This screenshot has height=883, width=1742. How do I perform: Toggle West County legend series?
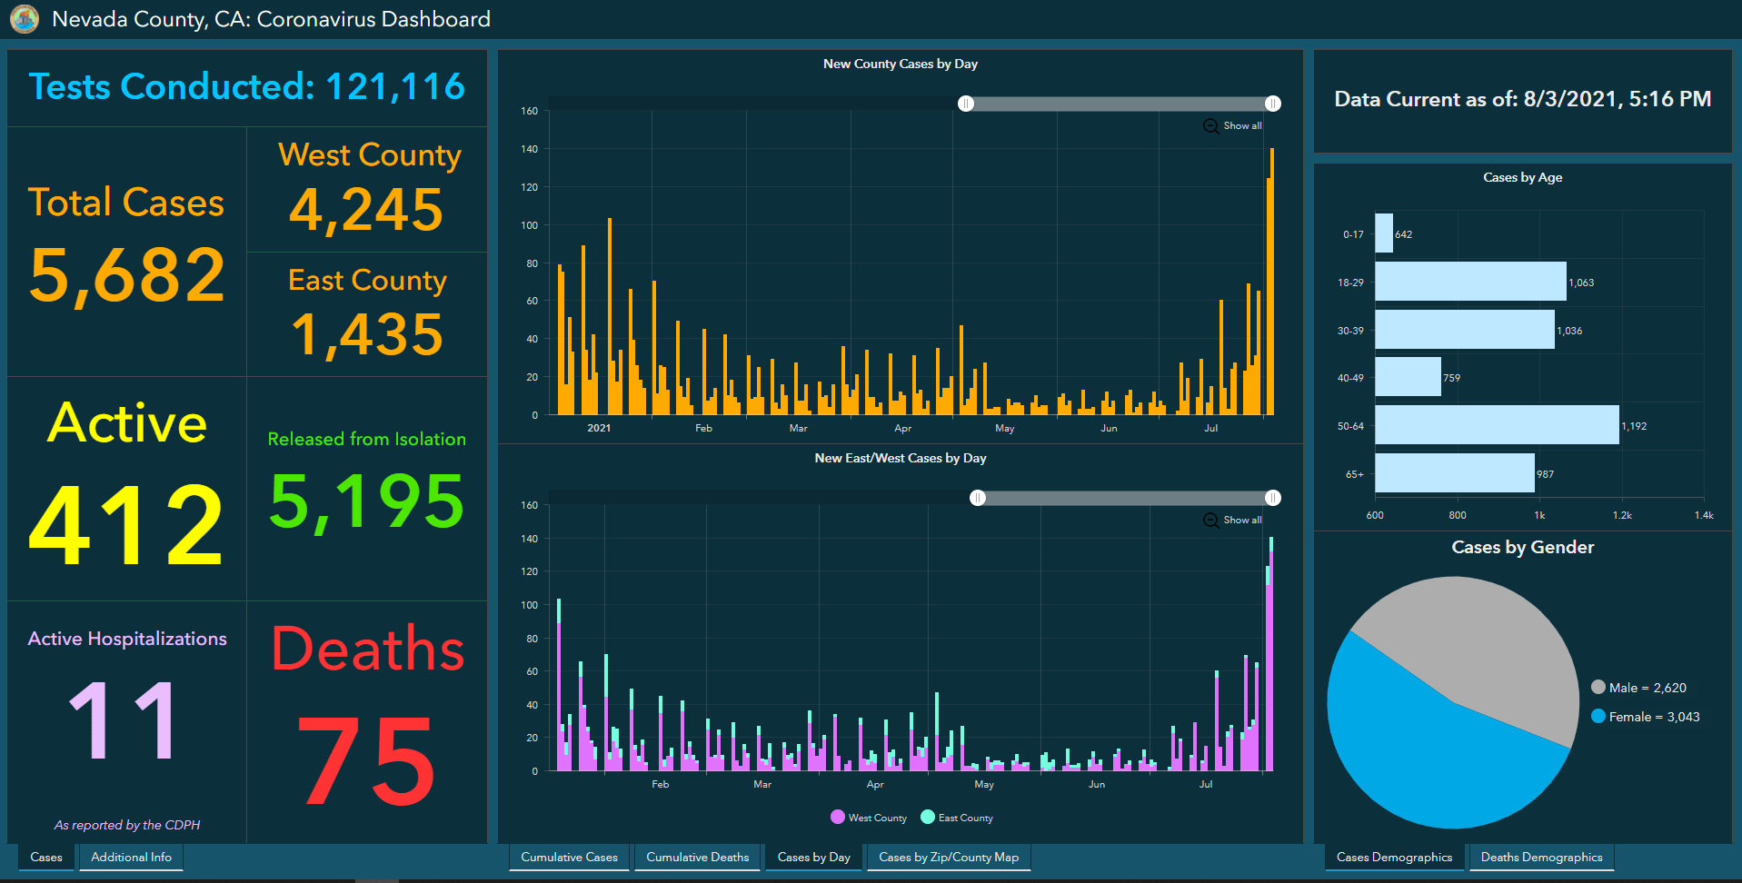click(x=869, y=818)
